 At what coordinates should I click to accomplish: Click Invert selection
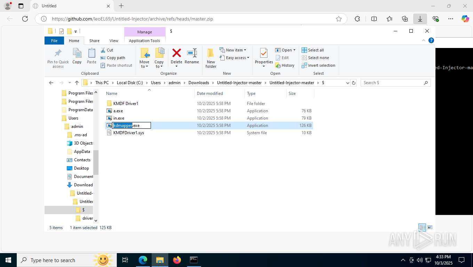pyautogui.click(x=318, y=65)
